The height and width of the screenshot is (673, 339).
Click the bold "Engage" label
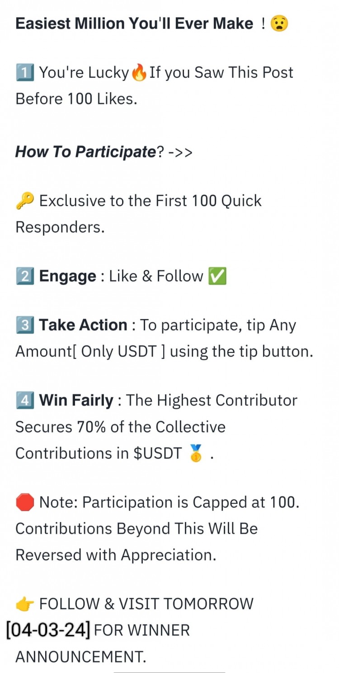(68, 276)
